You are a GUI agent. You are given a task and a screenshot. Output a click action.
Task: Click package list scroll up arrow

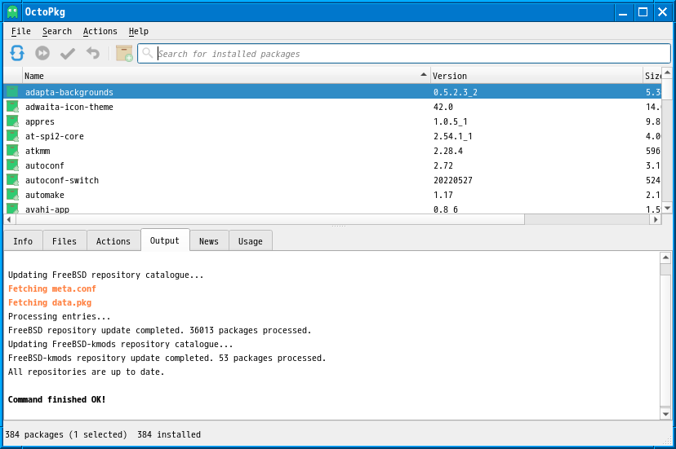click(667, 73)
